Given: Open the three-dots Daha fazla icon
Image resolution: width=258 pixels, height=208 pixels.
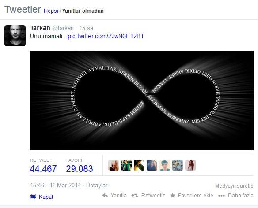Looking at the screenshot, I should click(221, 196).
